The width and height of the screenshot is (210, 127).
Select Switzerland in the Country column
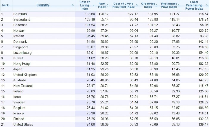[22, 19]
